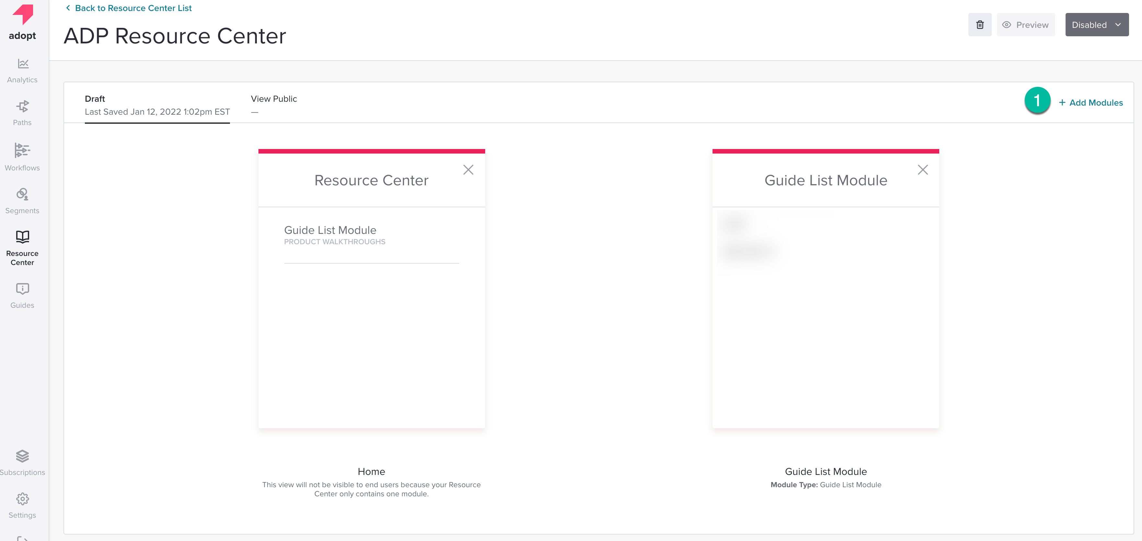Click the Guide List Module card preview body

[x=826, y=317]
